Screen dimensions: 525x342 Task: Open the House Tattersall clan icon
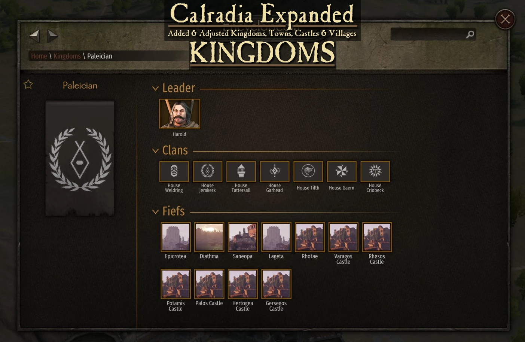(241, 171)
